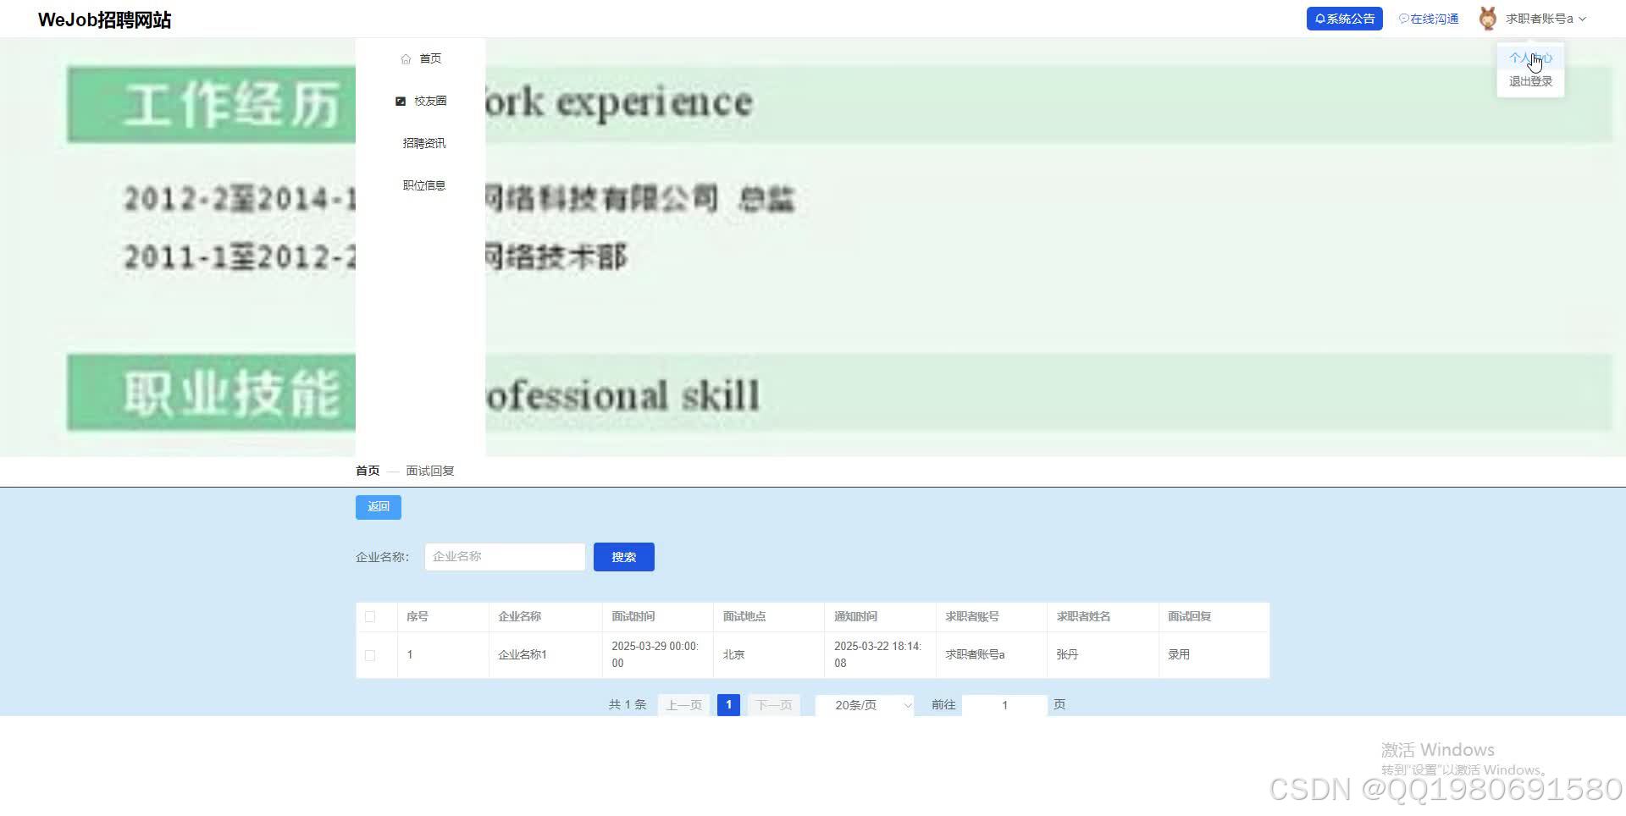1626x816 pixels.
Task: Open the 系统公告 announcements with bell icon
Action: pos(1344,18)
